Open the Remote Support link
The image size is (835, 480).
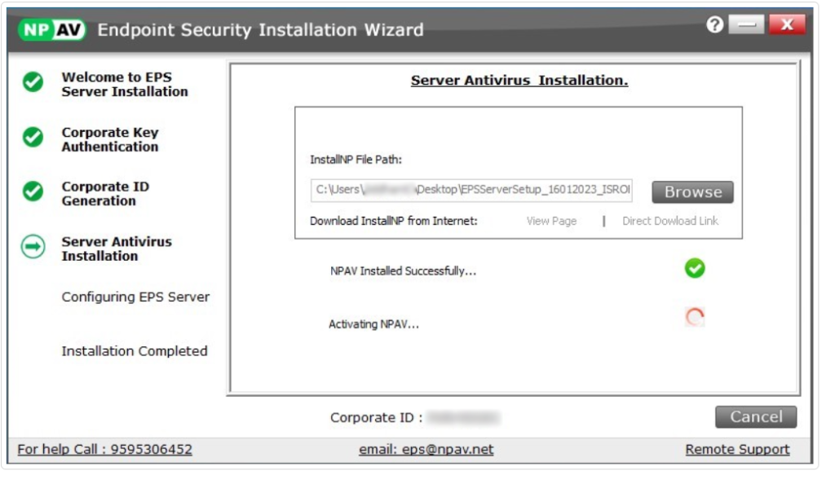point(737,449)
